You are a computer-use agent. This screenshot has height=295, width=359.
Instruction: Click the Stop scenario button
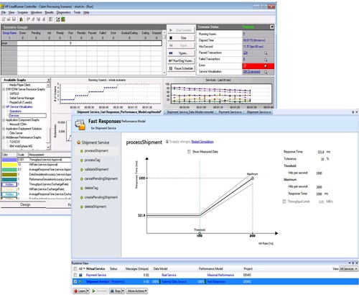click(x=181, y=38)
